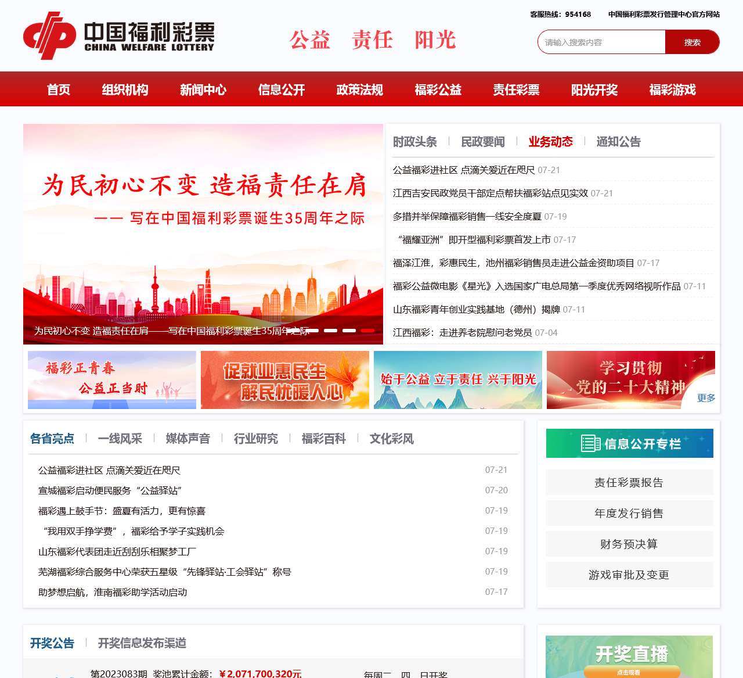Open the 信息公开专栏 banner
The image size is (743, 678).
[630, 443]
